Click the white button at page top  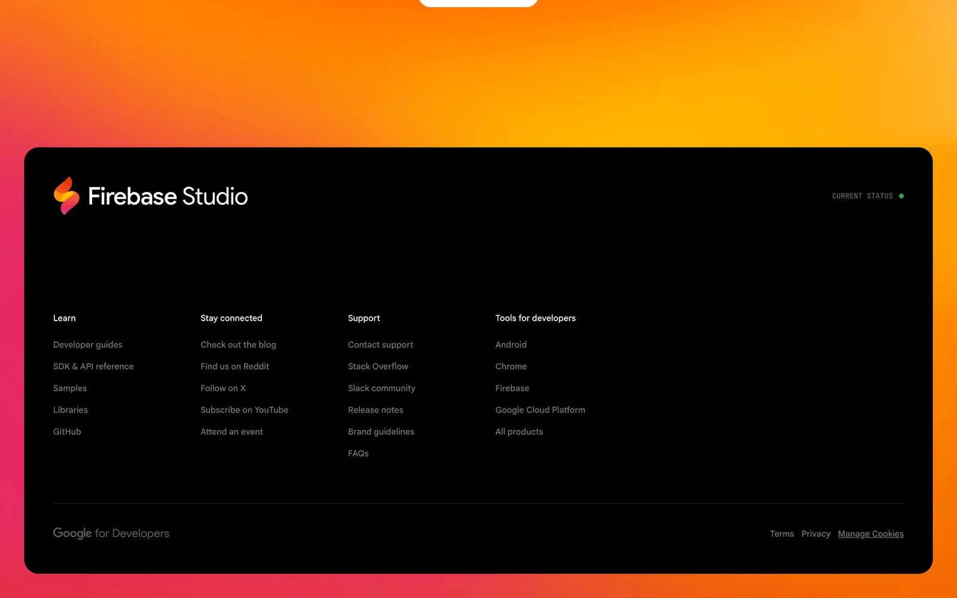[478, 3]
